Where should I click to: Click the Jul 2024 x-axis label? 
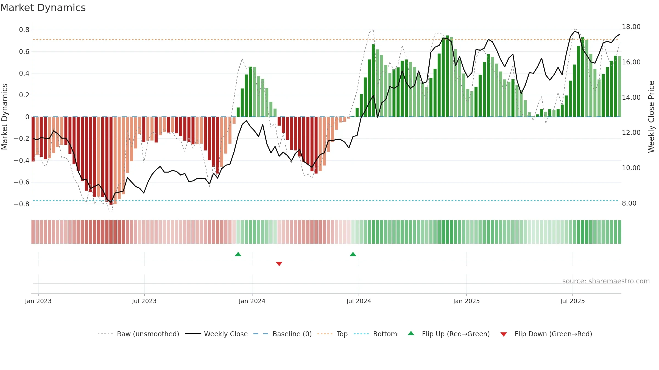(x=359, y=301)
